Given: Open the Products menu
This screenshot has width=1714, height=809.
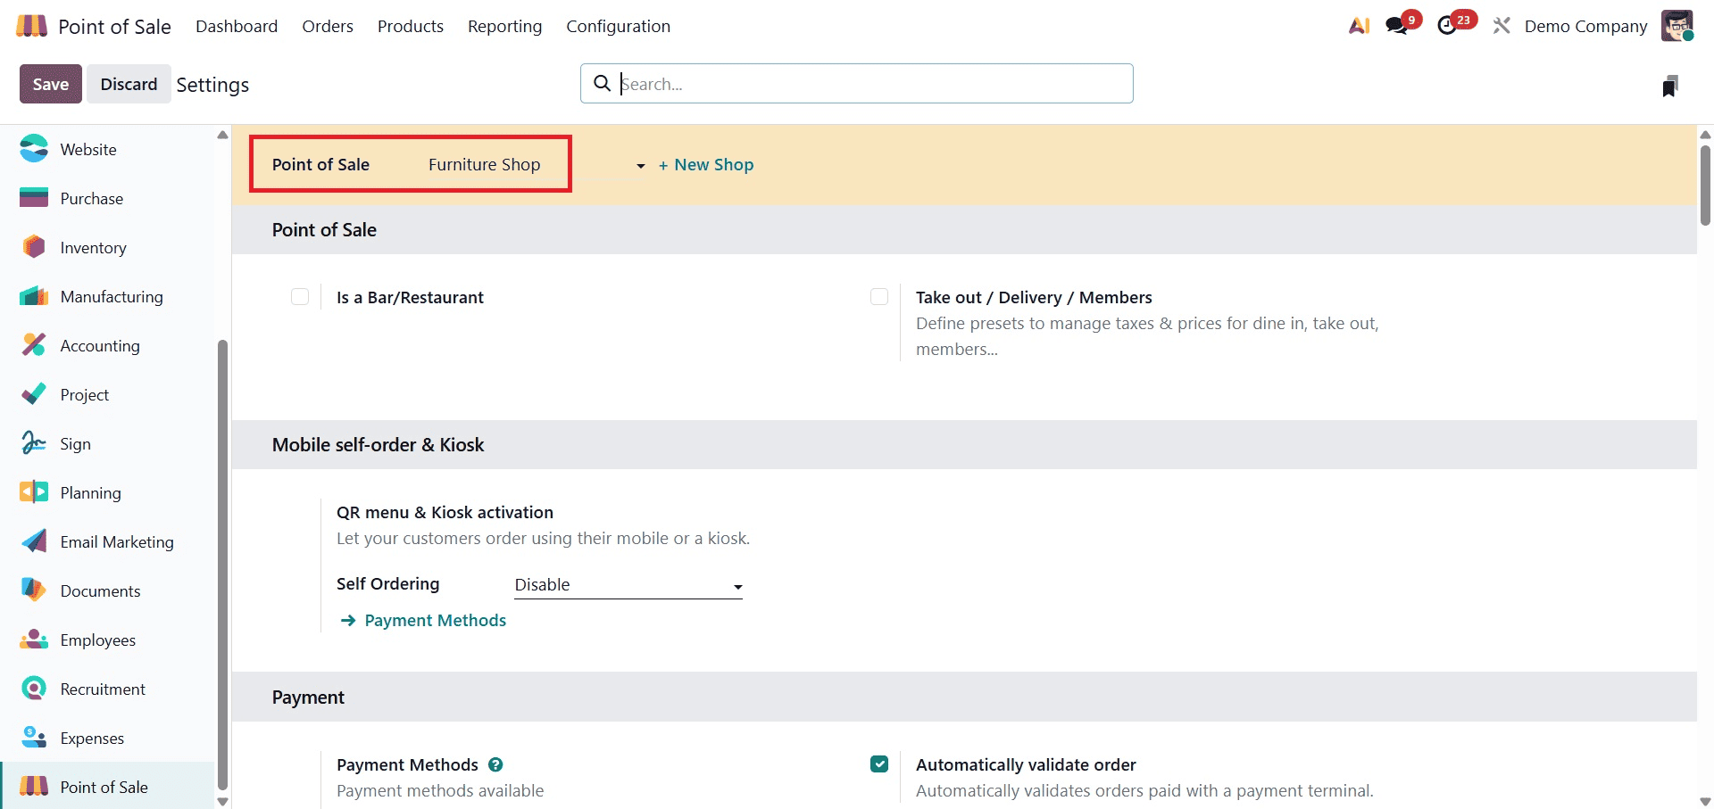Looking at the screenshot, I should 411,26.
